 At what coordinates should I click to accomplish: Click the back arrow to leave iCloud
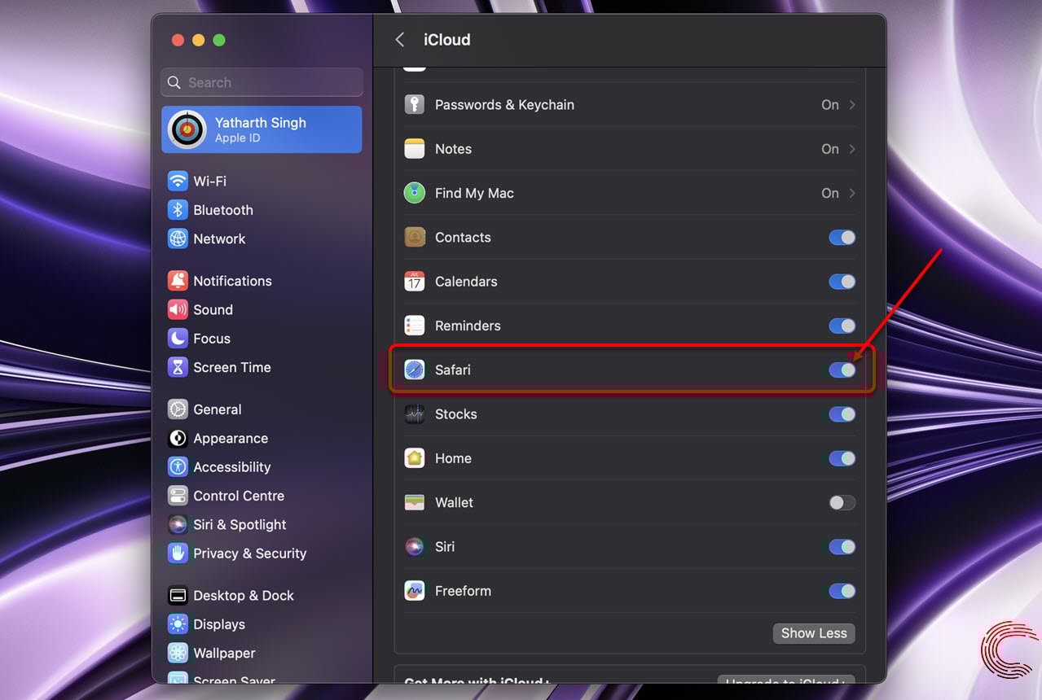pyautogui.click(x=399, y=39)
